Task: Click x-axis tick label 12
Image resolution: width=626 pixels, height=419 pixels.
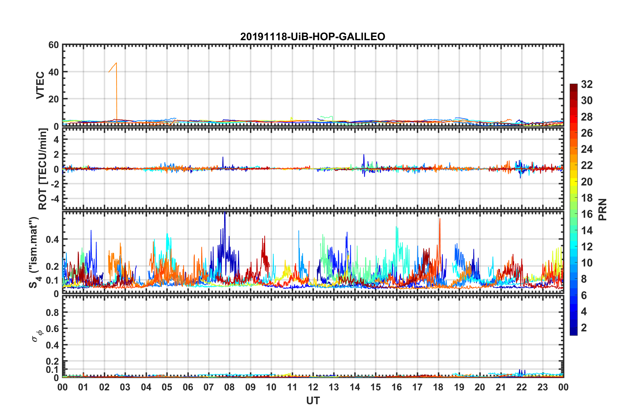Action: (x=313, y=387)
